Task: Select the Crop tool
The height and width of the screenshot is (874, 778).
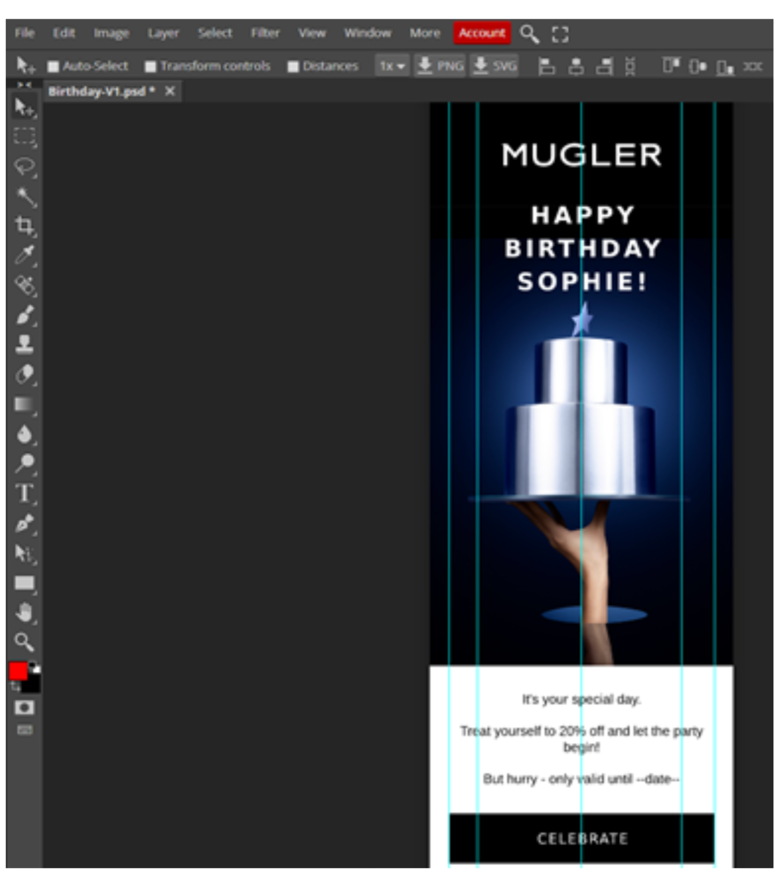Action: [x=24, y=225]
